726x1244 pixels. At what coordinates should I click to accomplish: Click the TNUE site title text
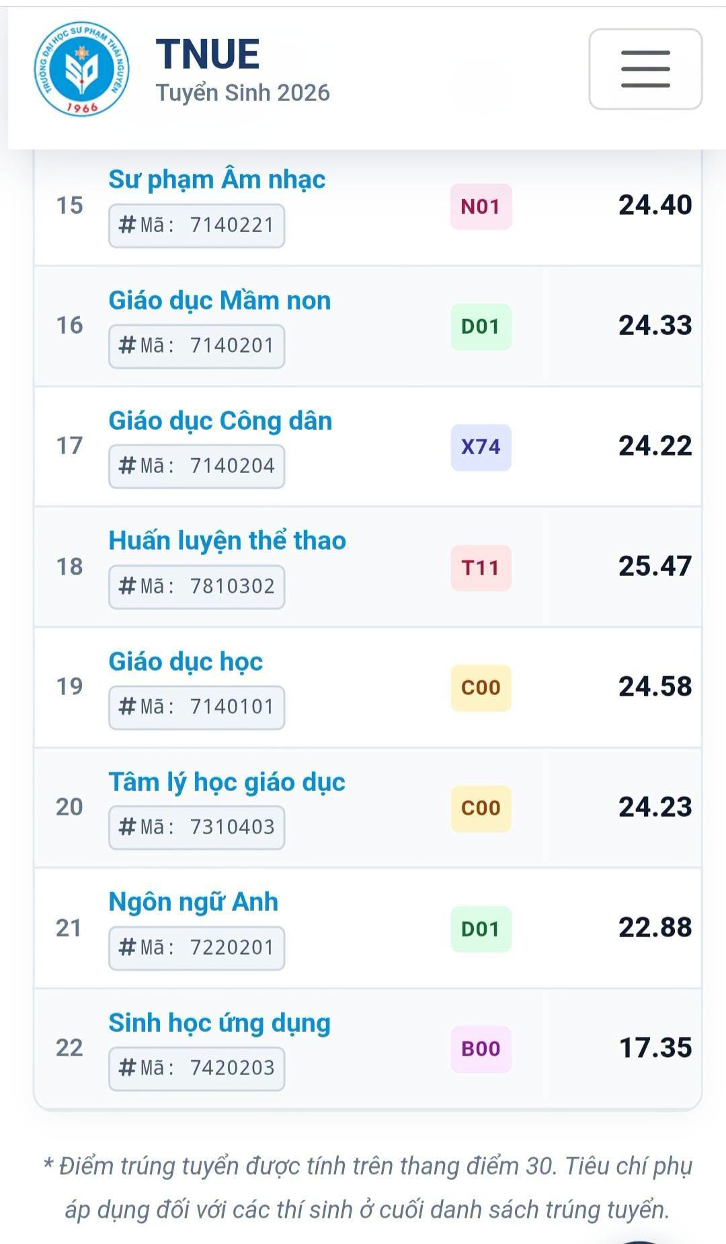click(208, 54)
